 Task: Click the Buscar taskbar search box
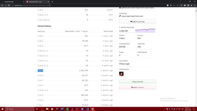(x=20, y=109)
